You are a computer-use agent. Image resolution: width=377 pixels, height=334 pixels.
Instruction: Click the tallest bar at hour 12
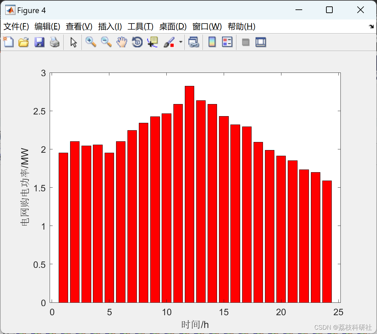(190, 194)
